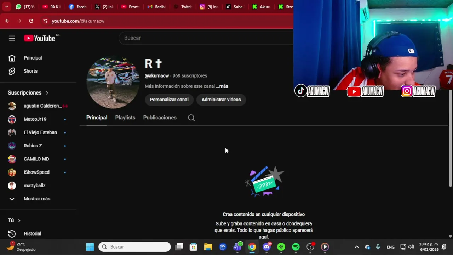Open weather widget showing 26°C
This screenshot has width=453, height=255.
[x=22, y=247]
